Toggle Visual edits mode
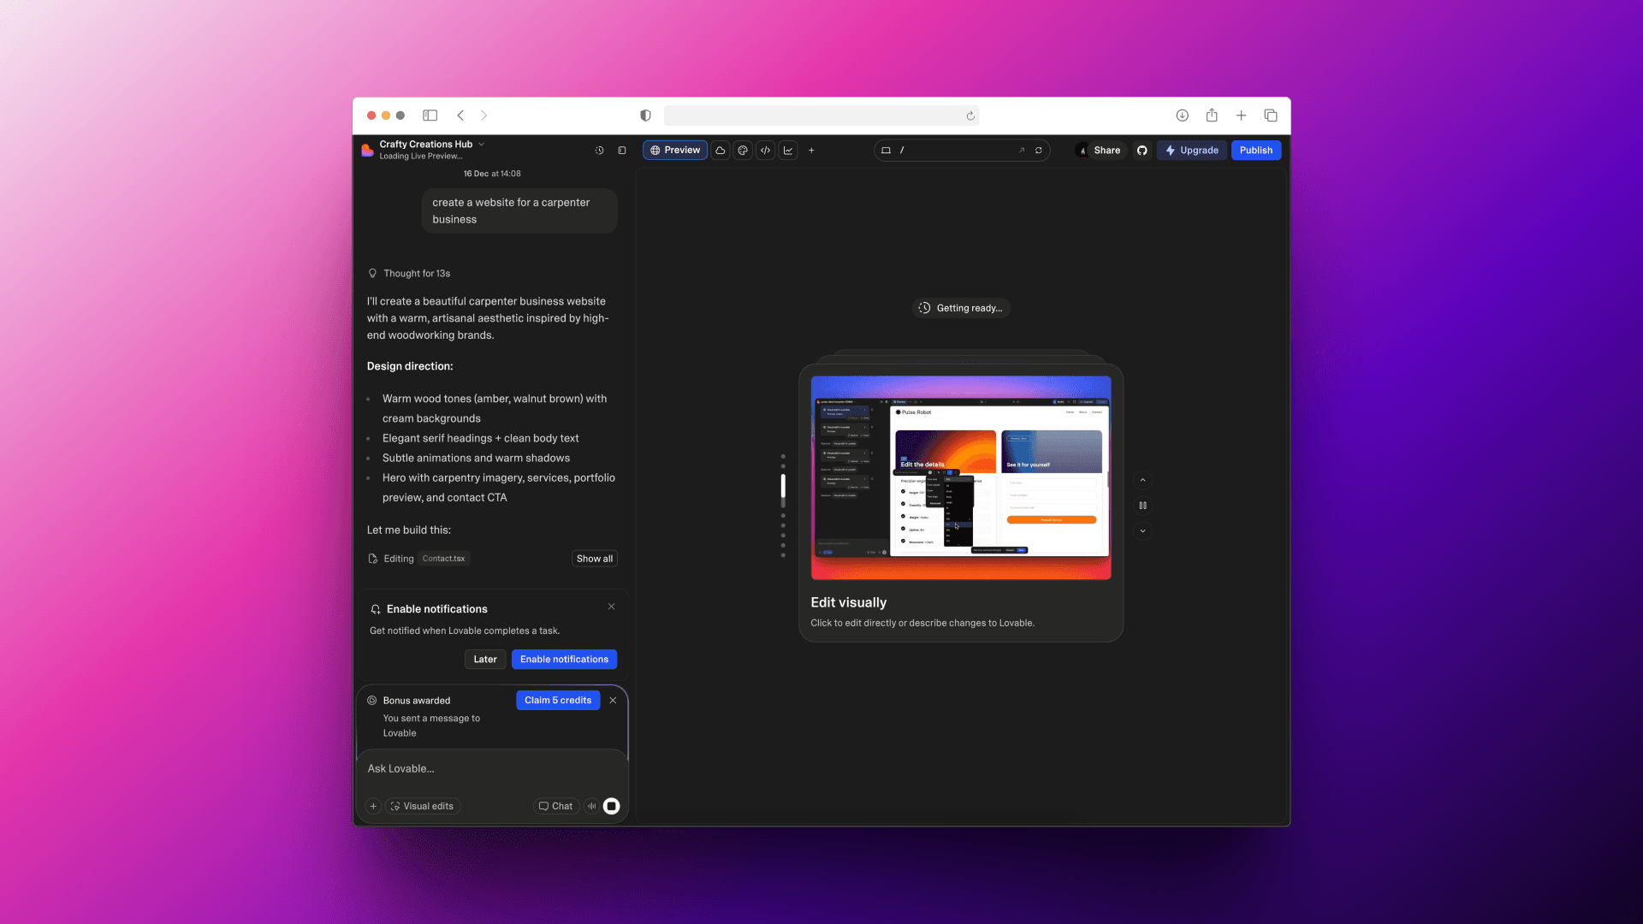Image resolution: width=1643 pixels, height=924 pixels. (x=421, y=806)
